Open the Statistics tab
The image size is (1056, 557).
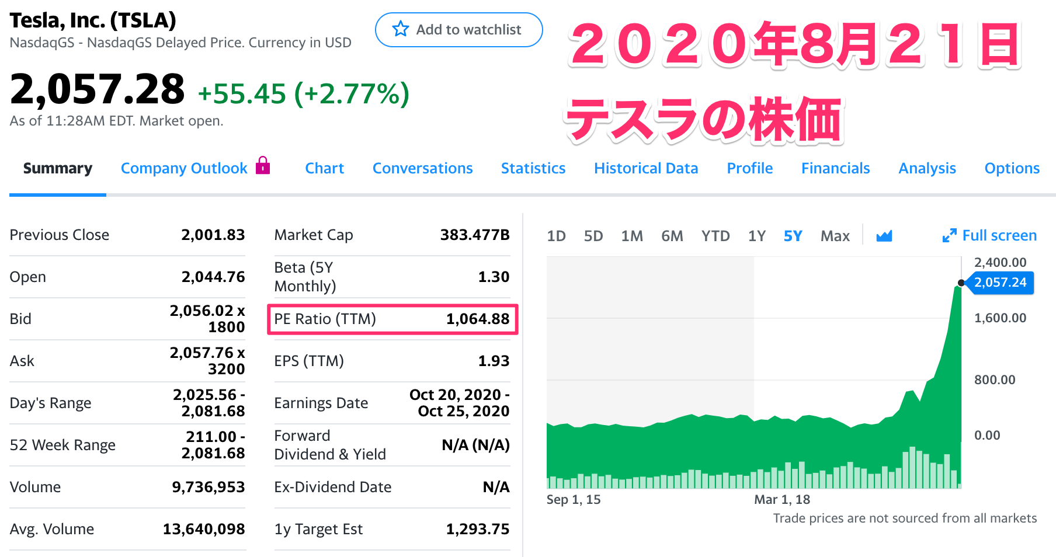[x=533, y=168]
